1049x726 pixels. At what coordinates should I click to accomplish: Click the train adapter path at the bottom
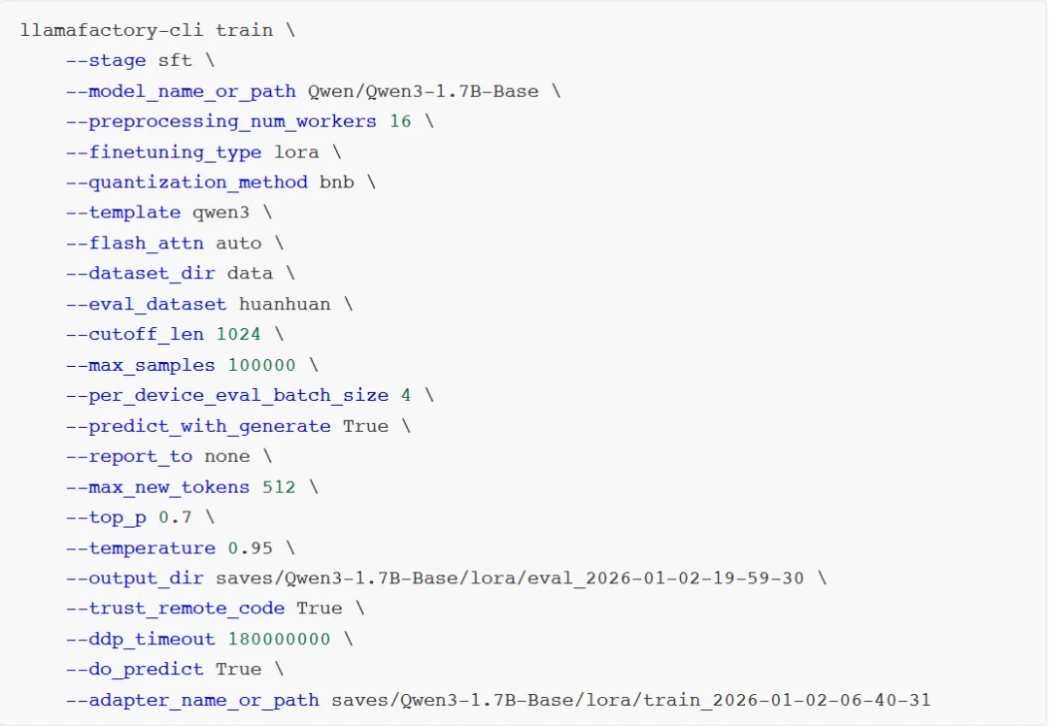[631, 699]
